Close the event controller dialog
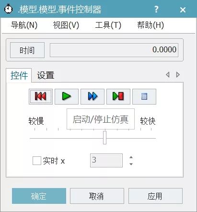 tap(183, 10)
